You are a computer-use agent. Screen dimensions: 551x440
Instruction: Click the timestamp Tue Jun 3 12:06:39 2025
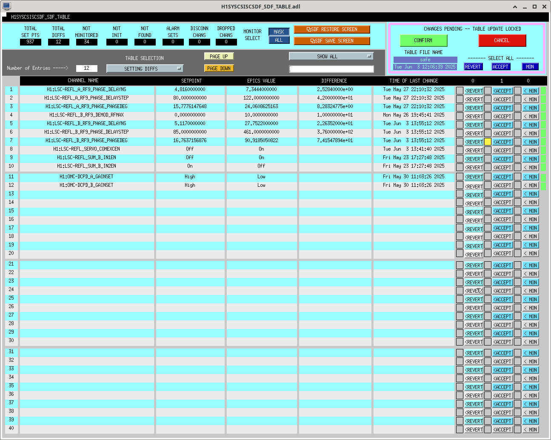[x=425, y=67]
